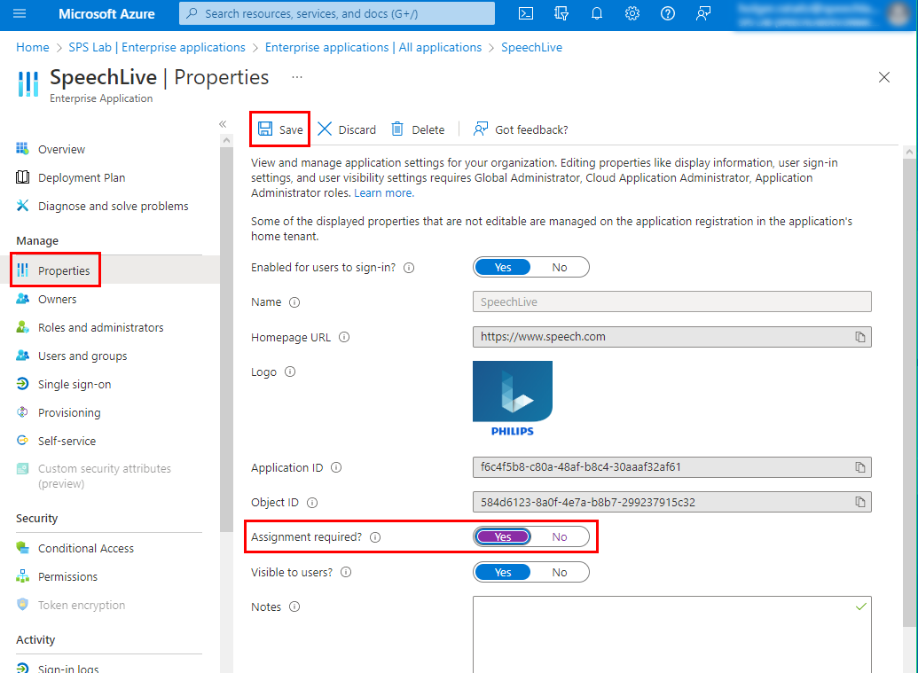Viewport: 918px width, 673px height.
Task: Click the main panel scroll-up arrow
Action: pos(909,153)
